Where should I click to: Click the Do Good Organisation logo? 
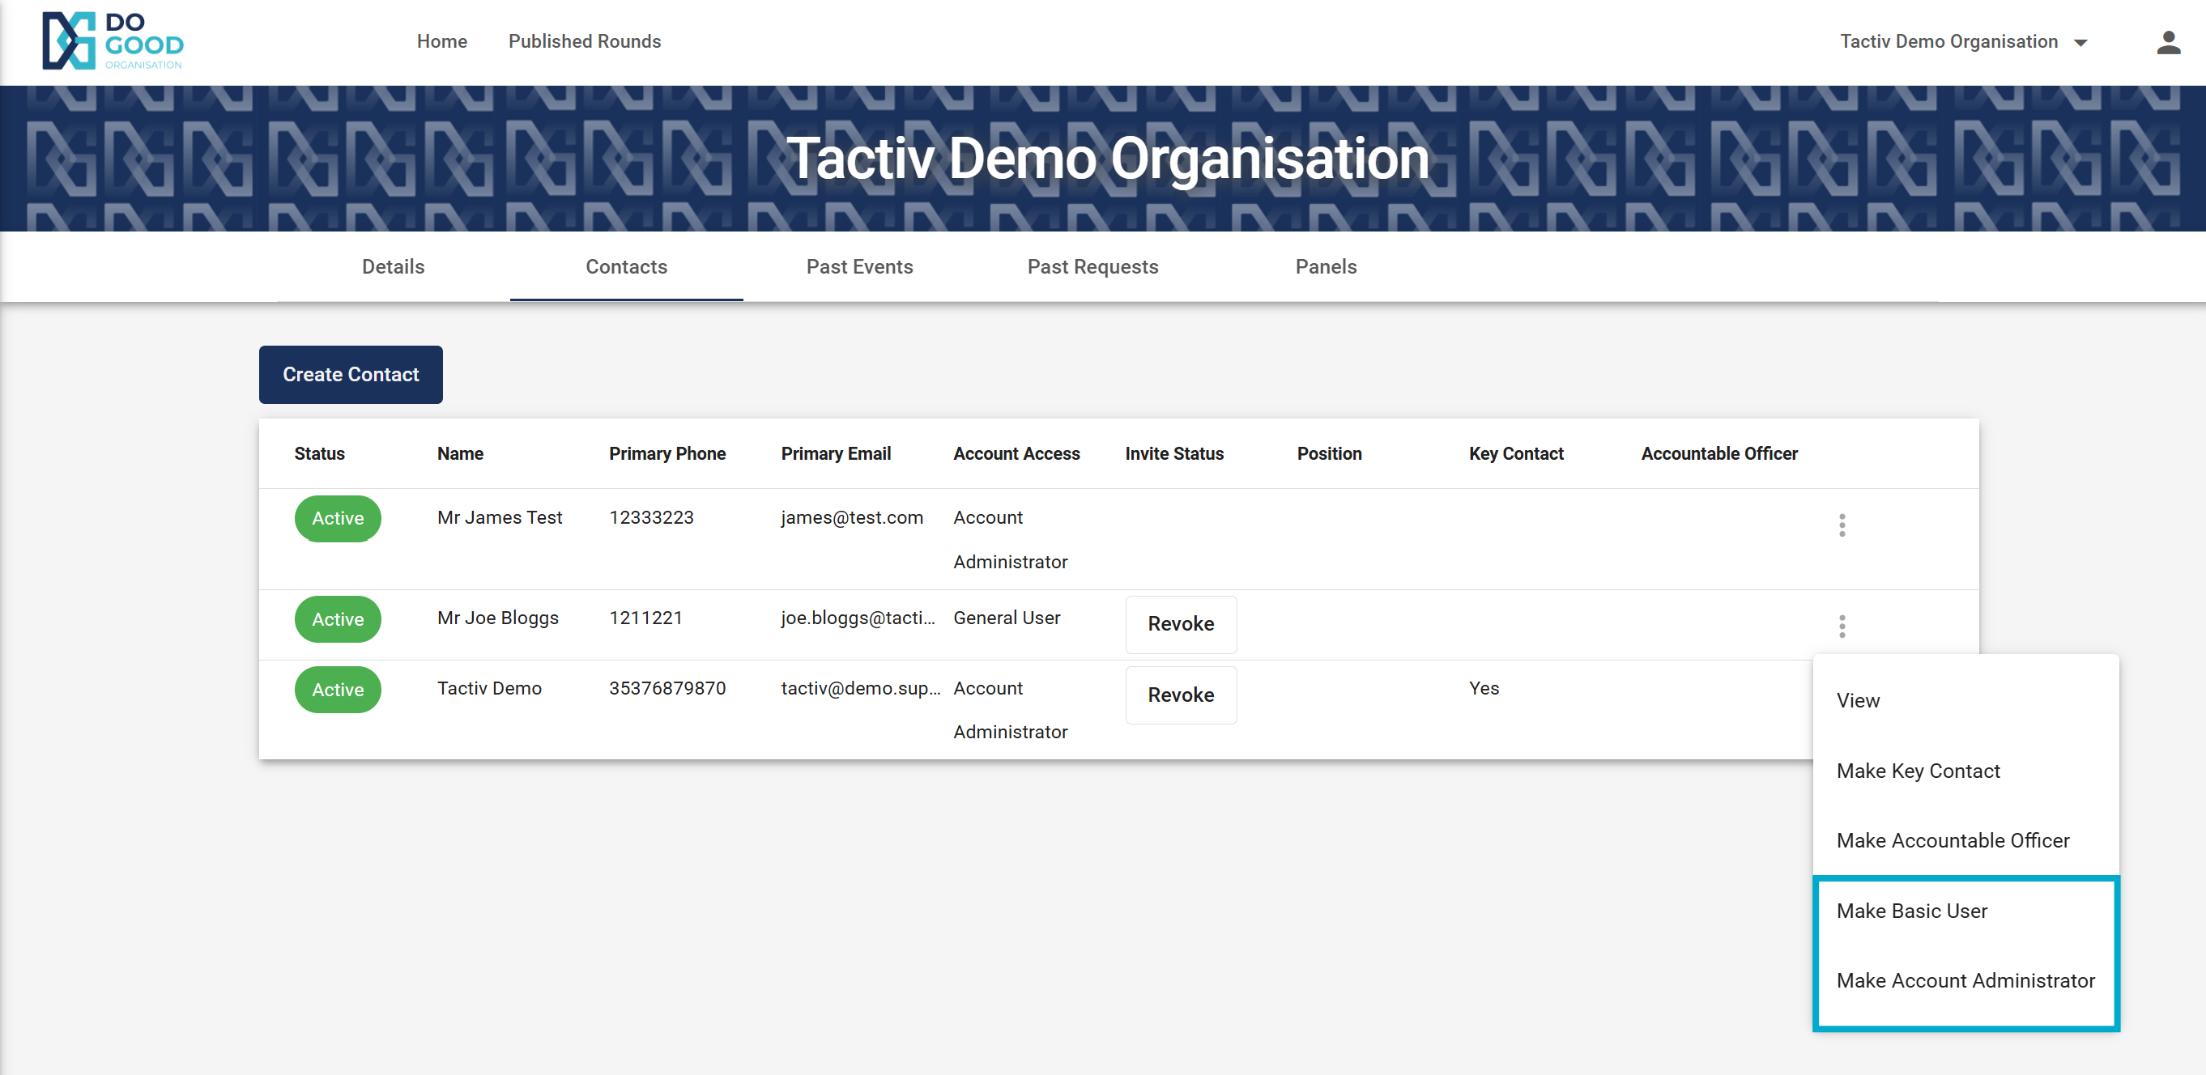113,41
